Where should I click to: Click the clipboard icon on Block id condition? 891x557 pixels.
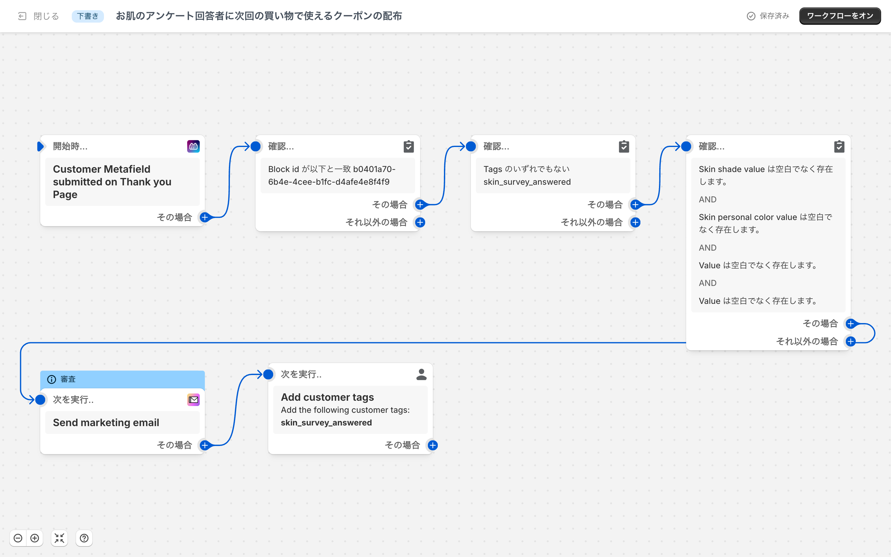(x=409, y=146)
